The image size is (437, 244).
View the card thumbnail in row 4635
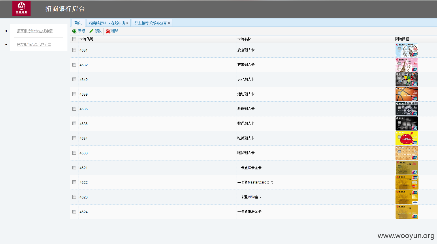[x=407, y=109]
